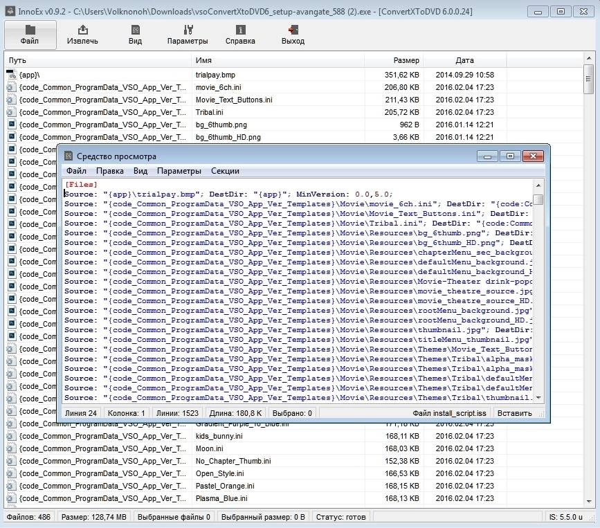Click the 'Статус: готов' status entry
This screenshot has height=528, width=600.
(341, 517)
